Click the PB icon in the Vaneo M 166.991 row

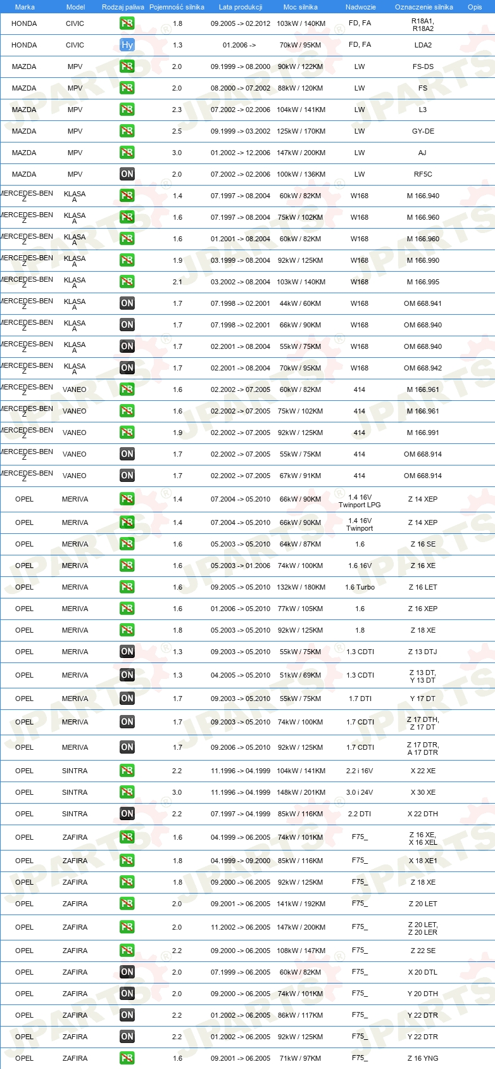point(127,433)
